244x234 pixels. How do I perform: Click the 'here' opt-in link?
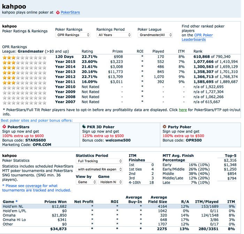coord(183,110)
